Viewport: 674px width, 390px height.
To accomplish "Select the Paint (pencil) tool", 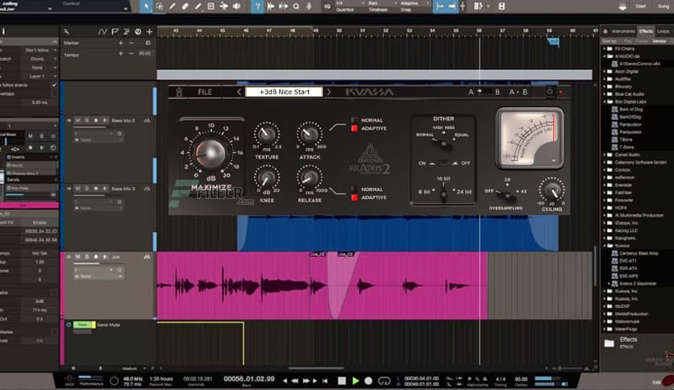I will click(198, 6).
